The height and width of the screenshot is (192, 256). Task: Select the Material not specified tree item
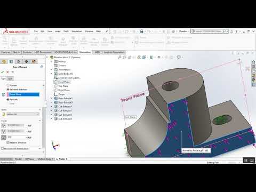click(x=67, y=78)
